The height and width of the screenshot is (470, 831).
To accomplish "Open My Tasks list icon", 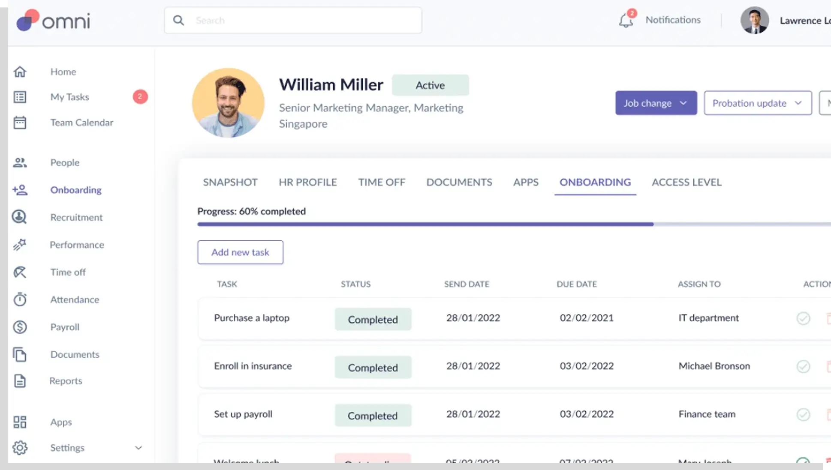I will click(x=20, y=97).
